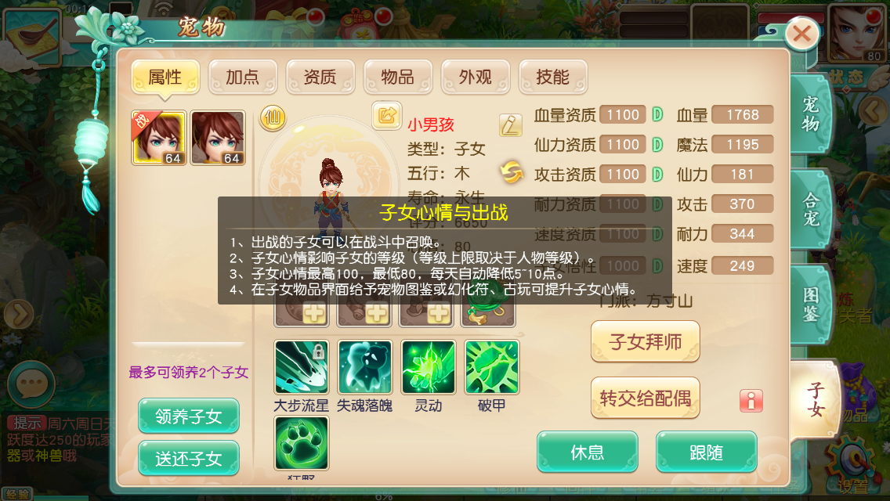Screen dimensions: 890x501
Task: Expand the left side arrow panel
Action: coord(19,314)
